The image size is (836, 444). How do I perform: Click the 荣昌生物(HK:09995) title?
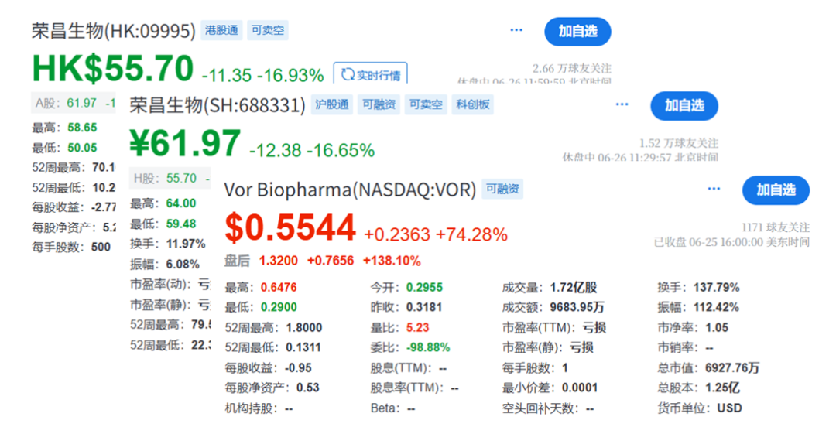(x=114, y=31)
